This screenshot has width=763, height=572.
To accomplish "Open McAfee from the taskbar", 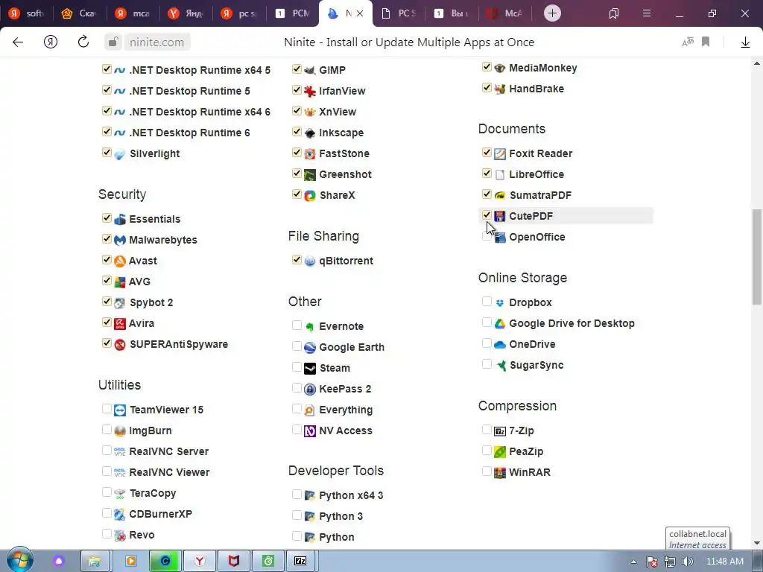I will click(233, 562).
